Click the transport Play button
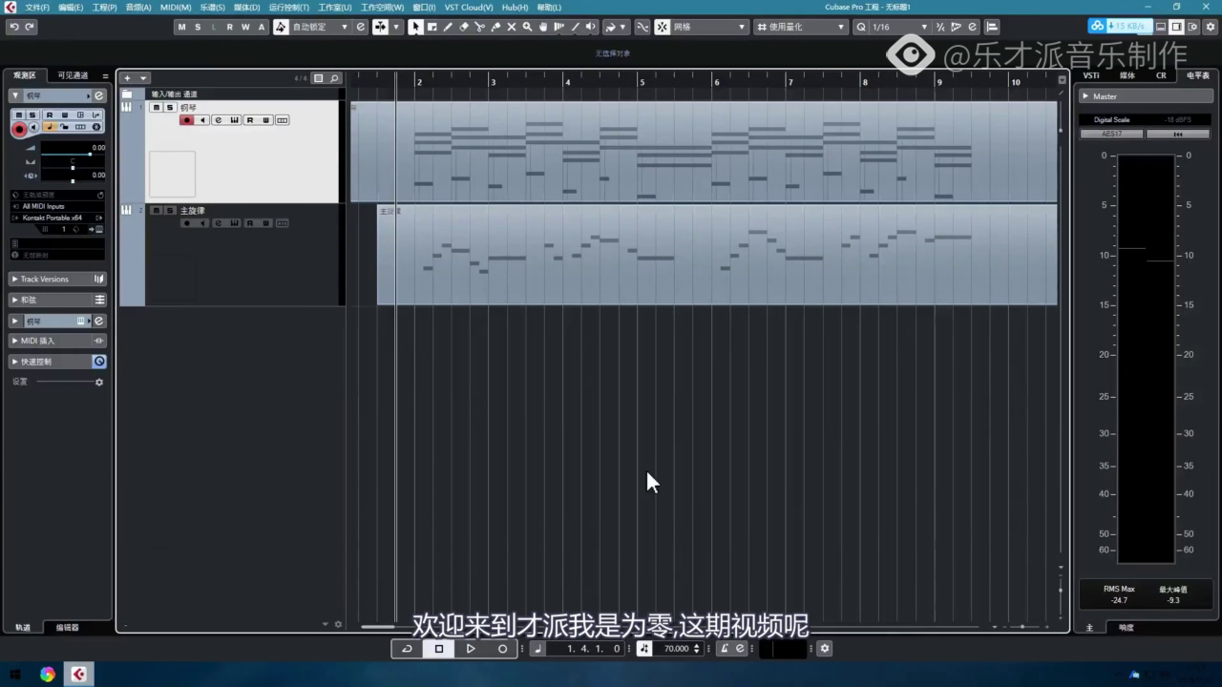This screenshot has width=1222, height=687. tap(471, 649)
